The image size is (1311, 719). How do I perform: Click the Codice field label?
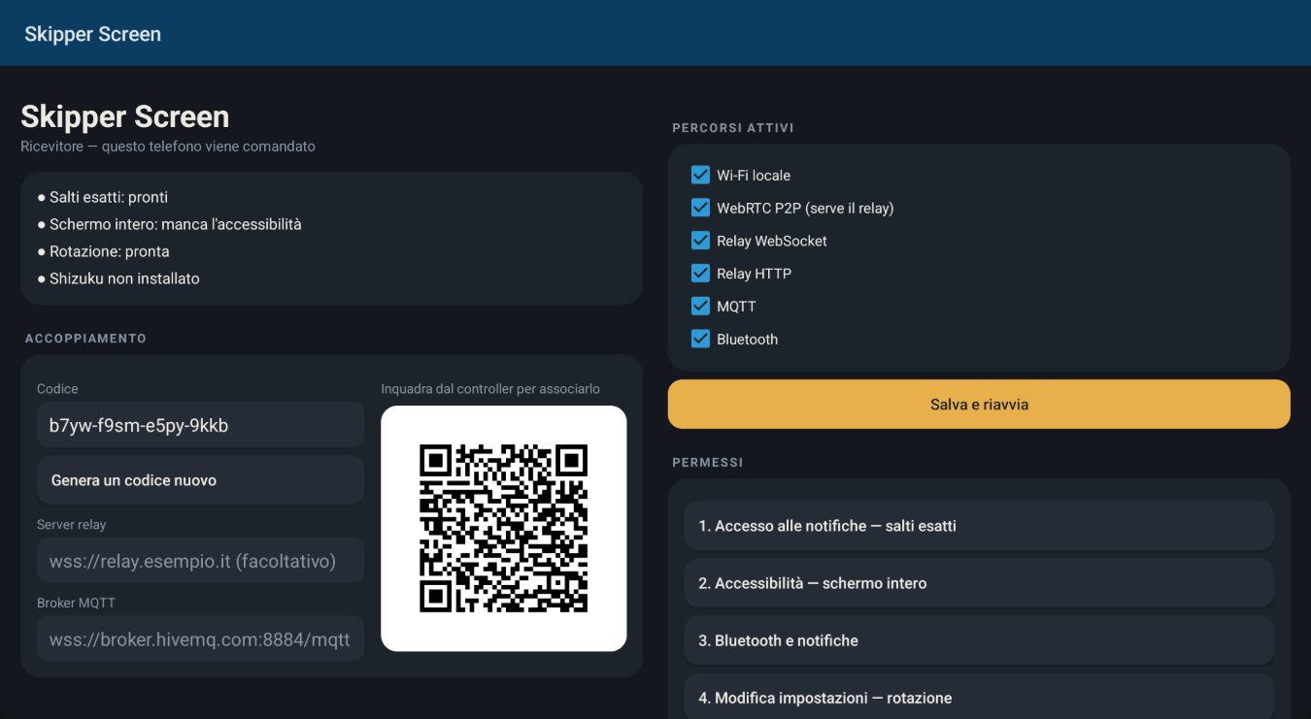[57, 389]
